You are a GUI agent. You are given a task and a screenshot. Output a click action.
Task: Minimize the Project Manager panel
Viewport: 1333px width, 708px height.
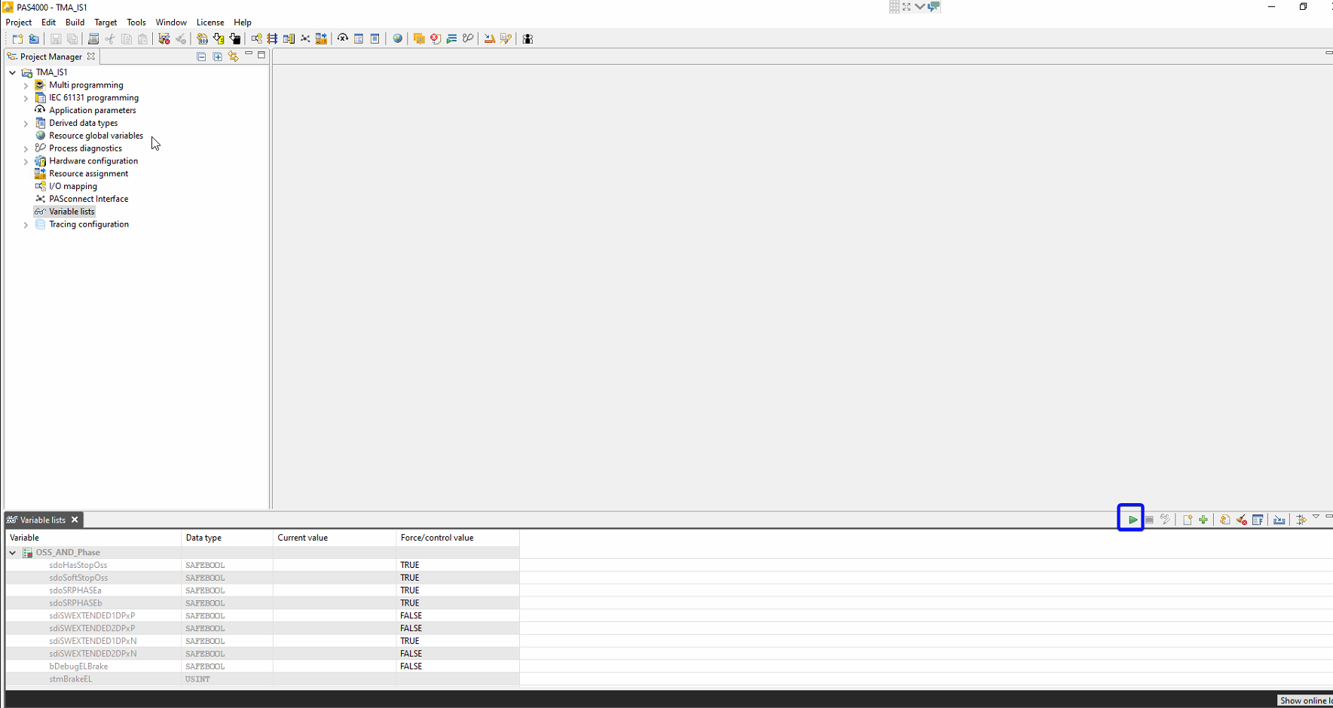point(249,54)
